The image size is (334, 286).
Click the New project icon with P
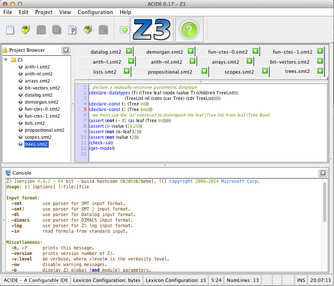click(72, 30)
